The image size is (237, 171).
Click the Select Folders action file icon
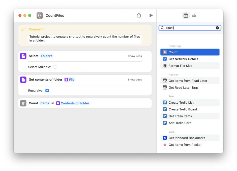click(x=23, y=56)
